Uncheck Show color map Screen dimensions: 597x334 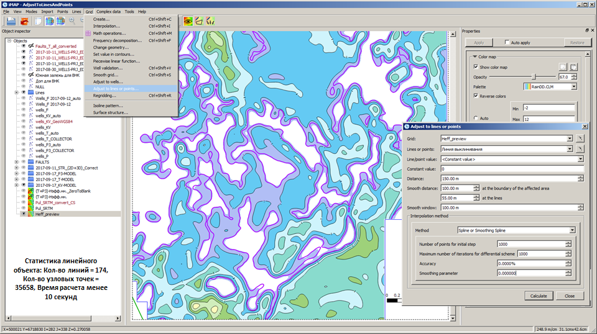point(476,67)
